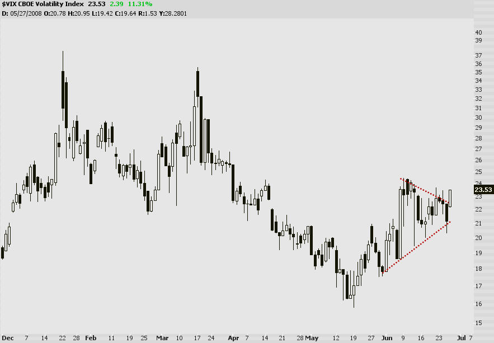This screenshot has height=343, width=494.
Task: Click the high value H:20.95
Action: [79, 13]
